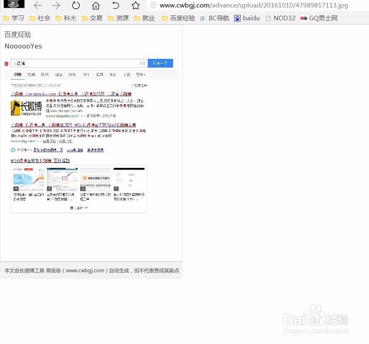Select the 贴吧 search tab
Screen dimensions: 369x344
pyautogui.click(x=45, y=75)
